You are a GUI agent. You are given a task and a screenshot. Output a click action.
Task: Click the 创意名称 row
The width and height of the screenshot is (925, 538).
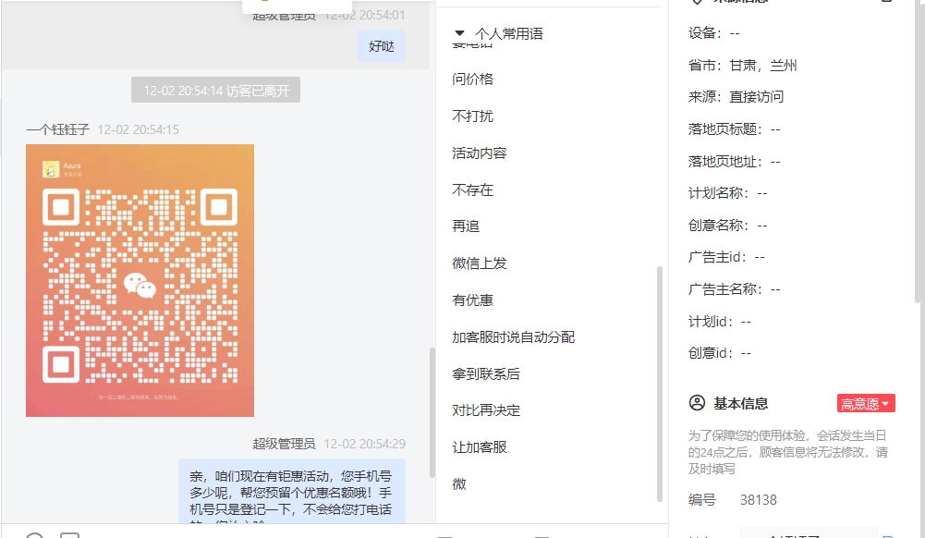point(728,226)
